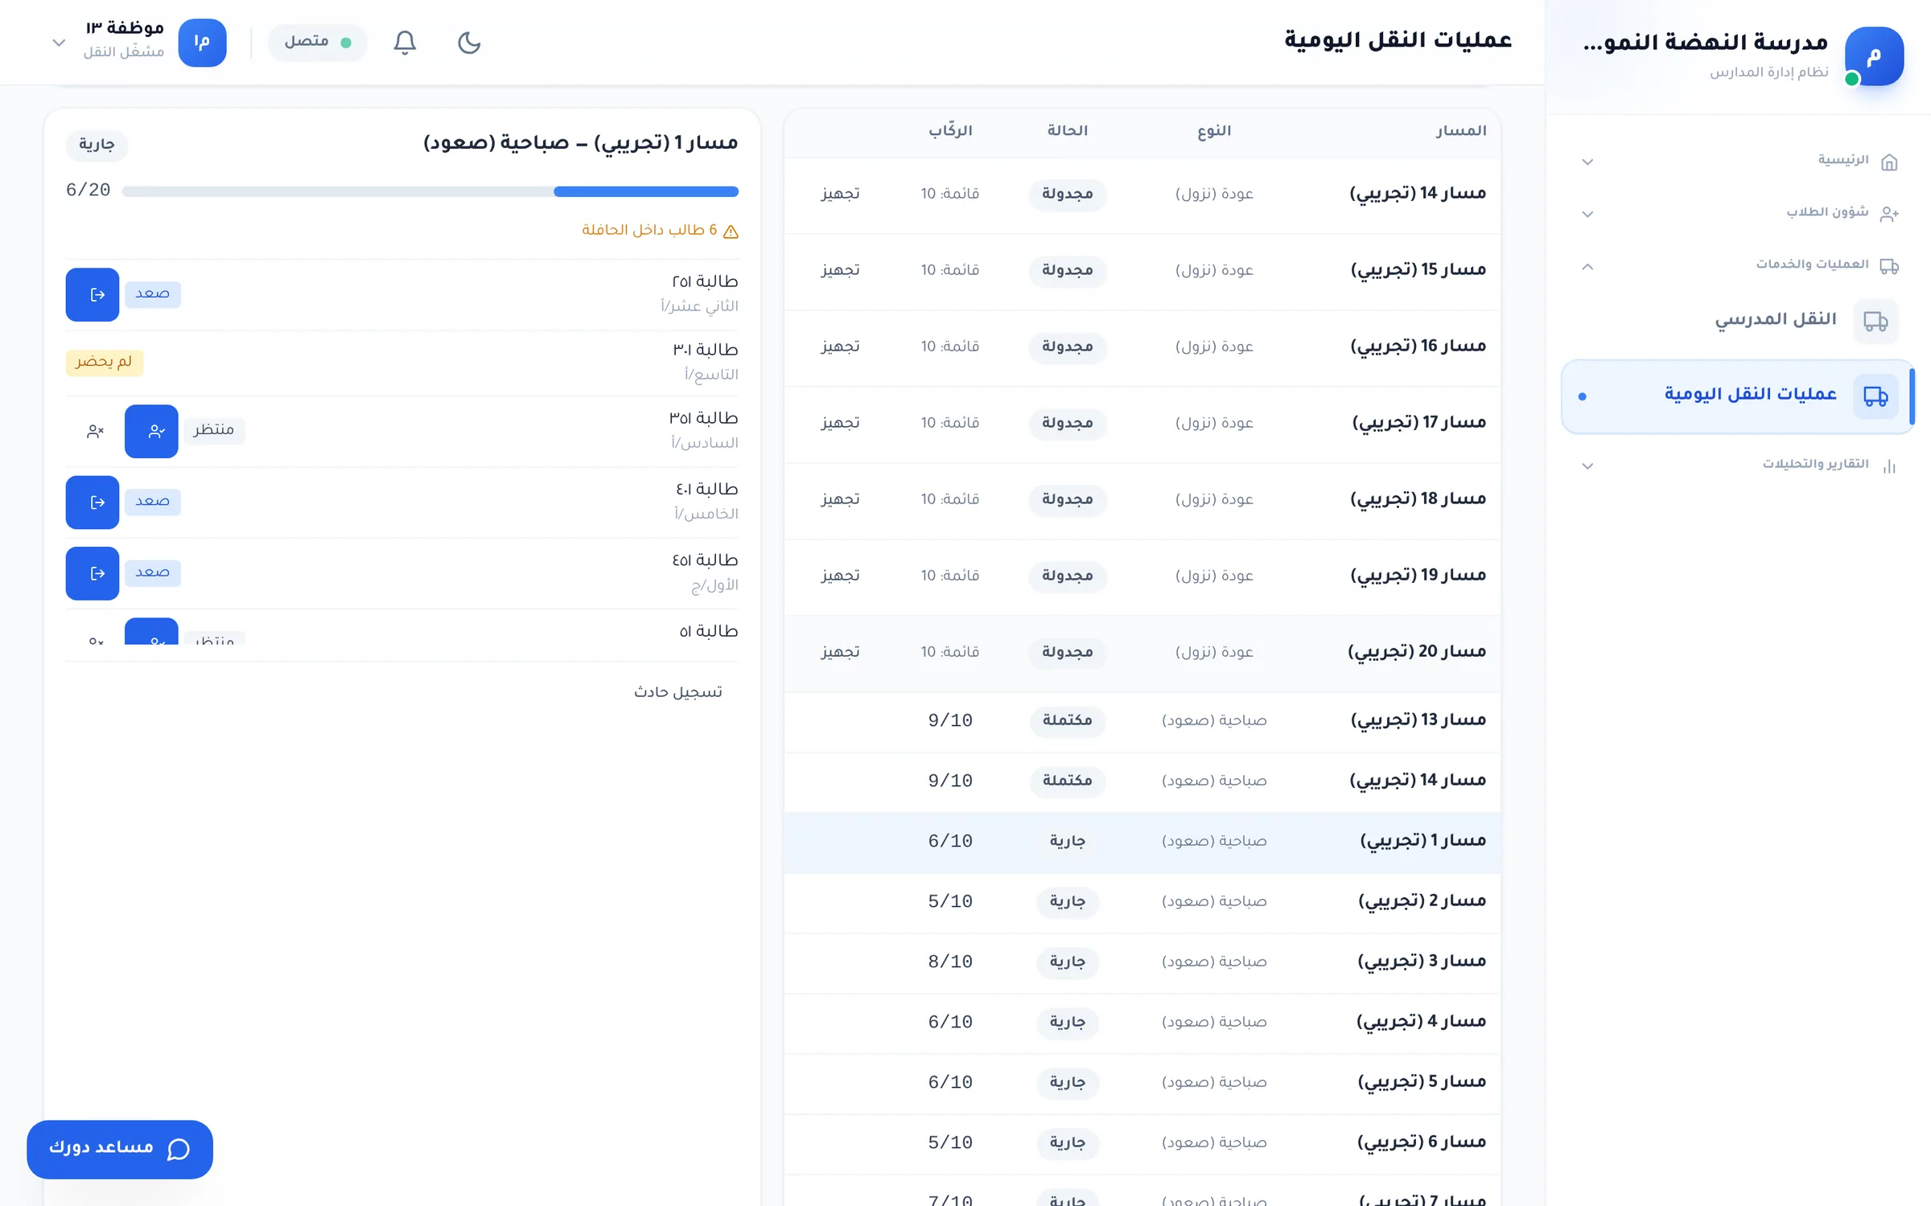The image size is (1931, 1206).
Task: Expand the شؤون الطلاب sidebar section
Action: (x=1587, y=214)
